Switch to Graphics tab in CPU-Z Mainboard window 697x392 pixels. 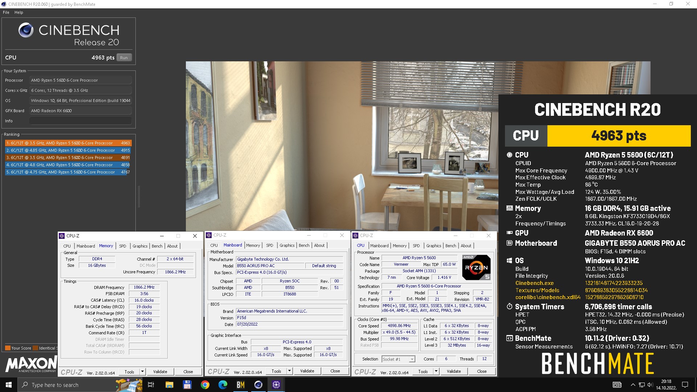287,245
